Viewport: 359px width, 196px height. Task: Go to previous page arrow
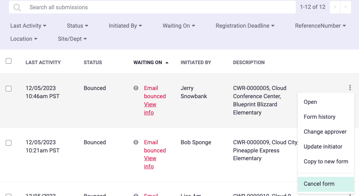[335, 7]
